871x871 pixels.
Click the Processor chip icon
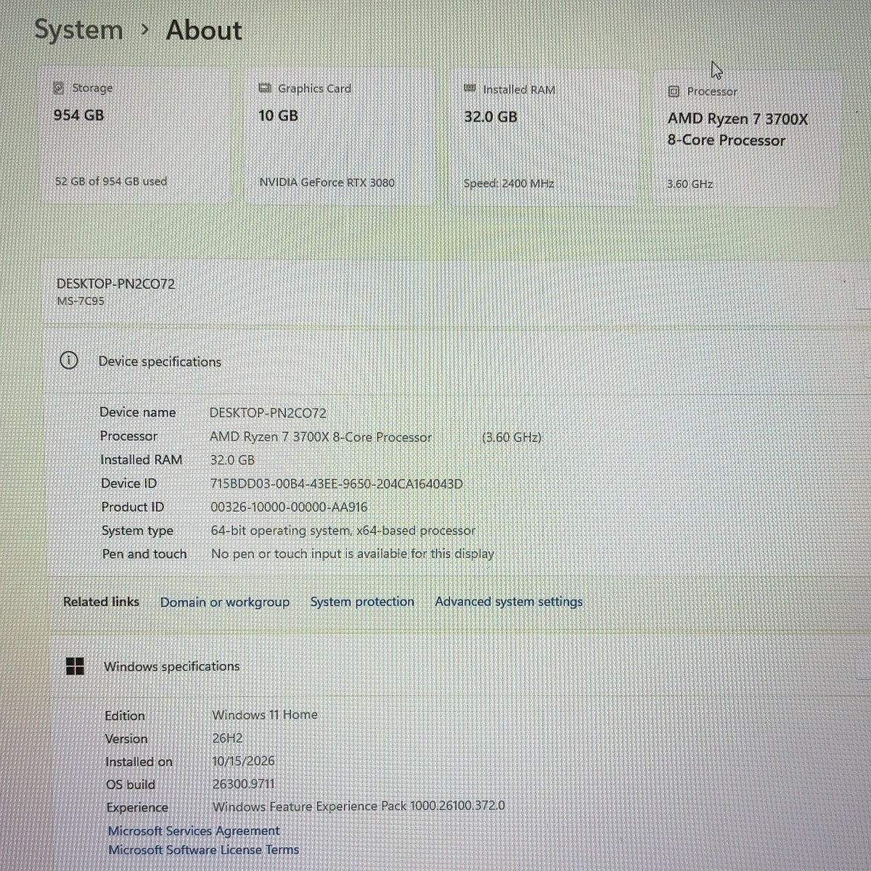pyautogui.click(x=674, y=91)
